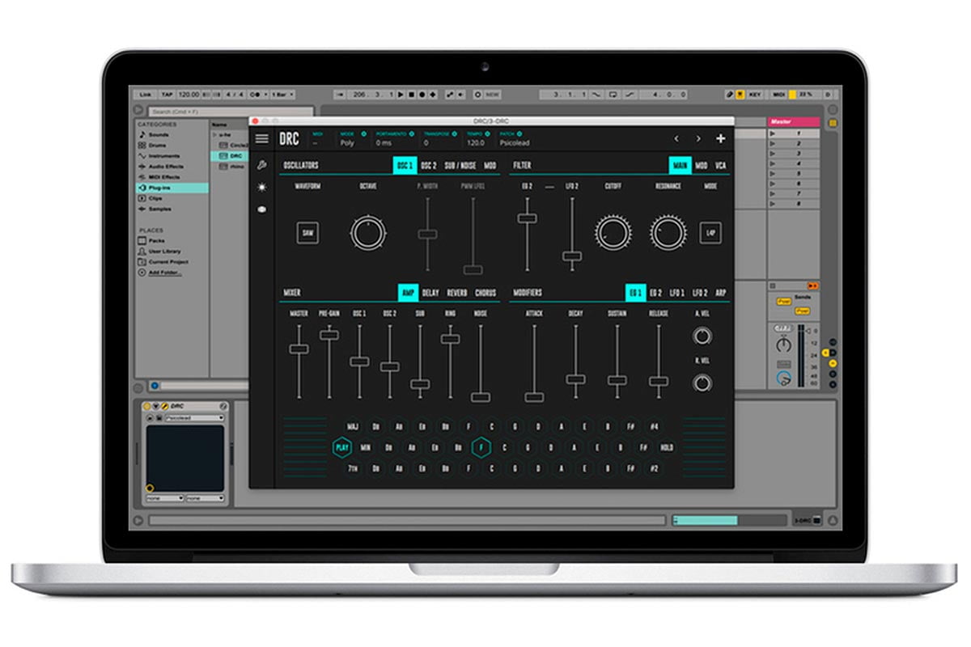The image size is (971, 647).
Task: Click the MASTER volume slider handle
Action: point(299,349)
